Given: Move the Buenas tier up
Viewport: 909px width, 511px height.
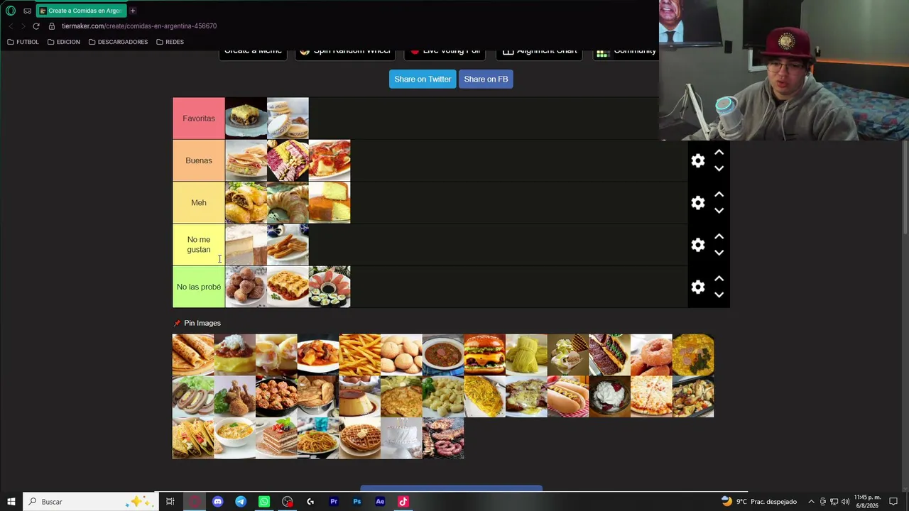Looking at the screenshot, I should (719, 153).
